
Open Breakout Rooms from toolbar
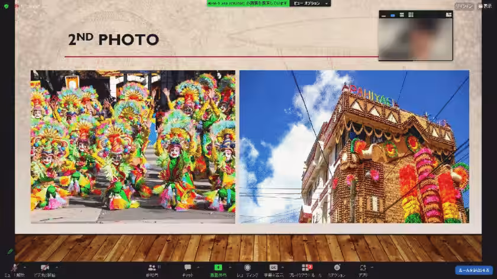coord(306,269)
